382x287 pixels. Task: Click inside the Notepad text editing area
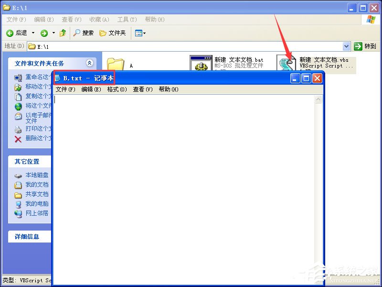click(184, 189)
